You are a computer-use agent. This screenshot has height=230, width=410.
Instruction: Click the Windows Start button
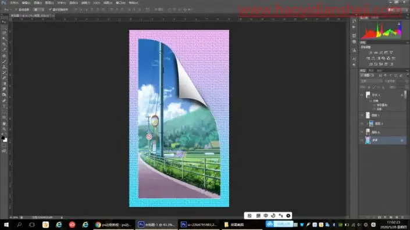(x=6, y=225)
